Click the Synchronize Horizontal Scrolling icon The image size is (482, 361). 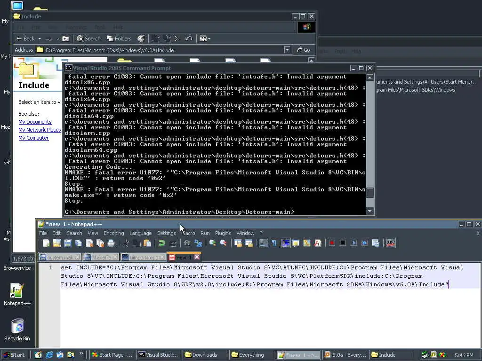[249, 243]
